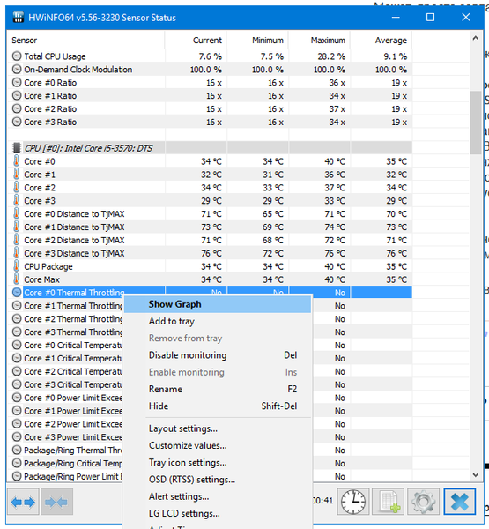This screenshot has width=489, height=529.
Task: Click icon beside Core #0 Ratio
Action: (x=17, y=82)
